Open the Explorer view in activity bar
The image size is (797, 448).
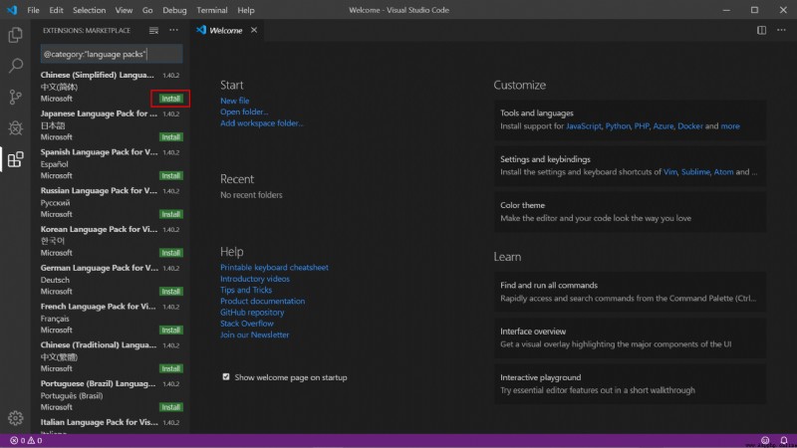[15, 35]
